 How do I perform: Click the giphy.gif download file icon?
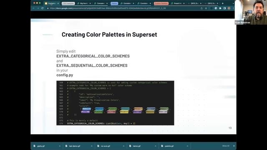coord(34,146)
